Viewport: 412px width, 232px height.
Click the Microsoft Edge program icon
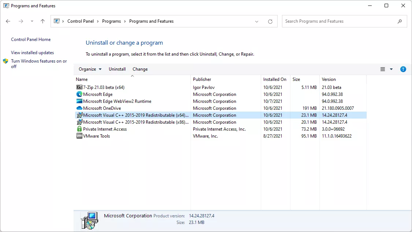[x=79, y=94]
